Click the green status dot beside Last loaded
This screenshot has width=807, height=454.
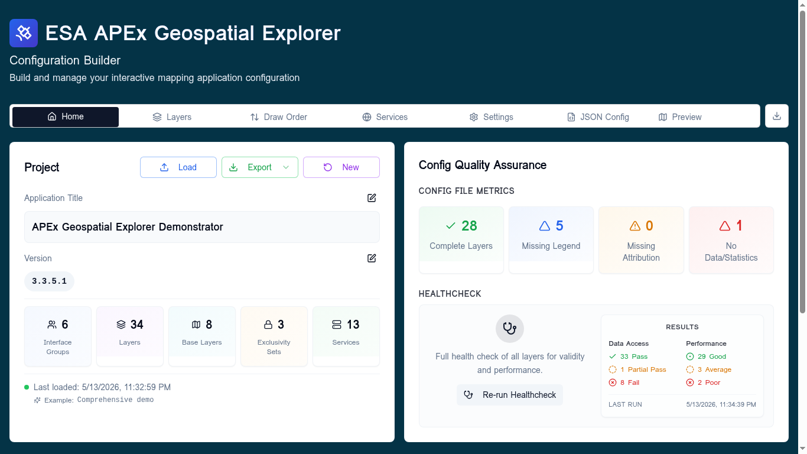tap(27, 387)
